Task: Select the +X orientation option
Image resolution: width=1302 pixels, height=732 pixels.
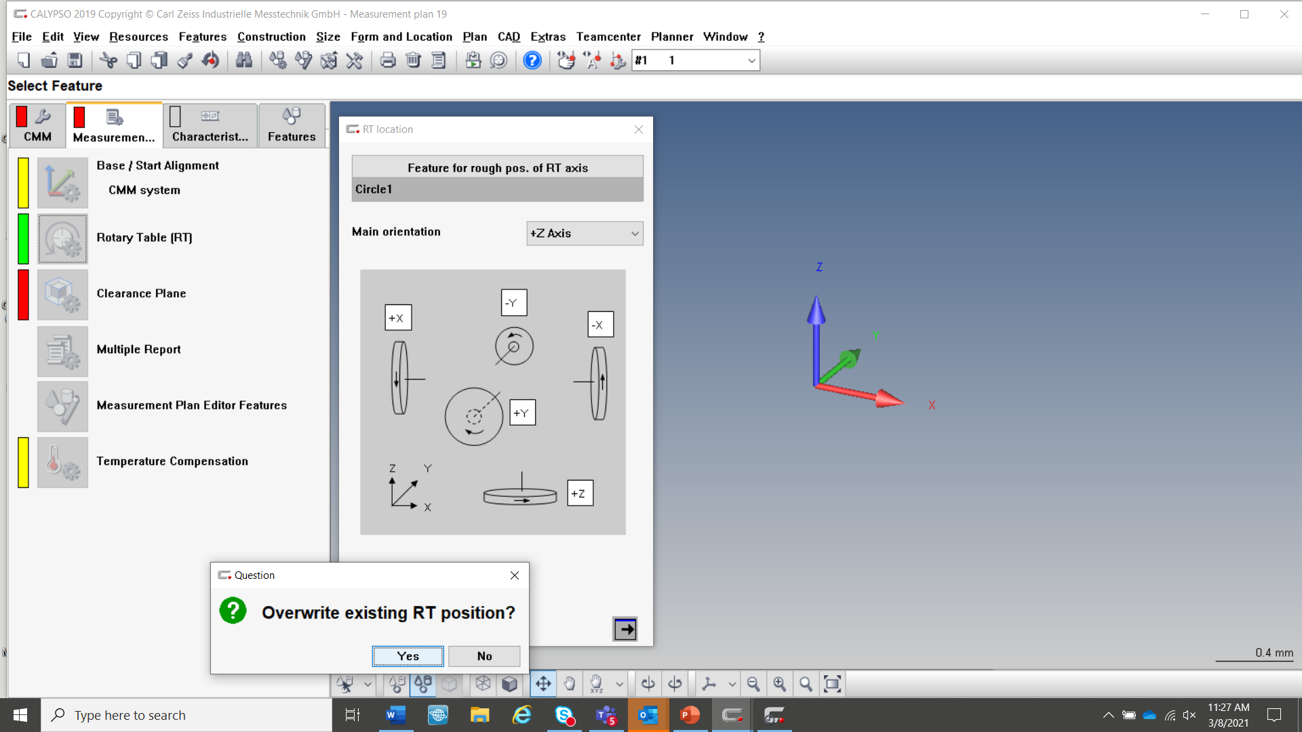Action: click(397, 317)
